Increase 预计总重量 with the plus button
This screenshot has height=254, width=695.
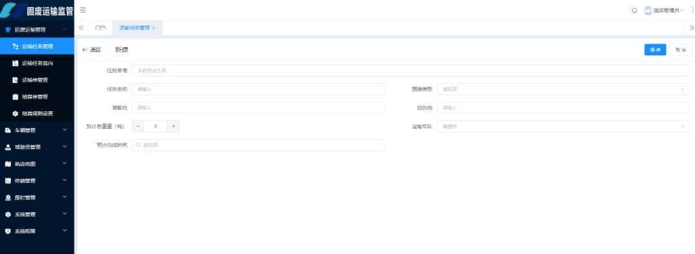pos(173,126)
